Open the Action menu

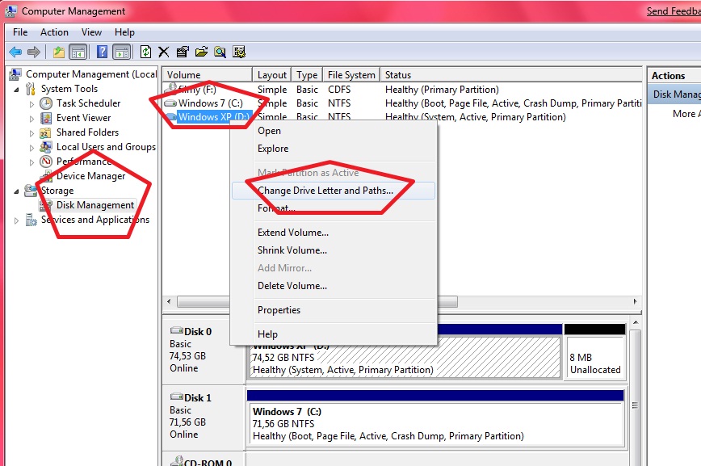pyautogui.click(x=54, y=32)
